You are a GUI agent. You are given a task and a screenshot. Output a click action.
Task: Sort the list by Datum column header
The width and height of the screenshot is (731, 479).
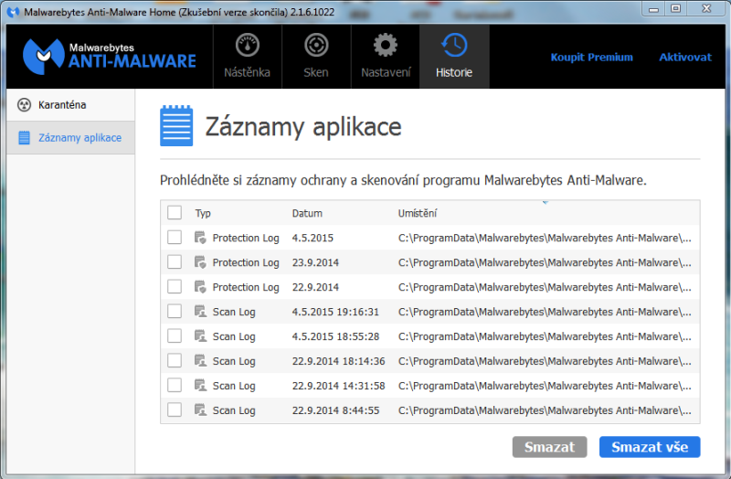pos(307,213)
